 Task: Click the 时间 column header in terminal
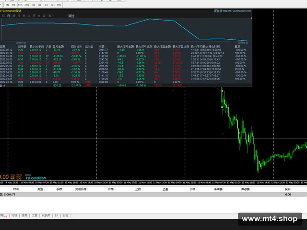16,189
